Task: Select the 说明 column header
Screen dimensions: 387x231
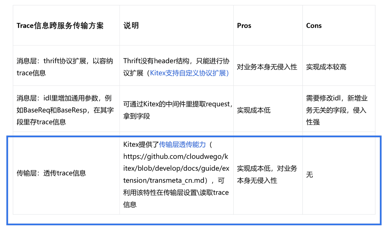Action: click(131, 25)
